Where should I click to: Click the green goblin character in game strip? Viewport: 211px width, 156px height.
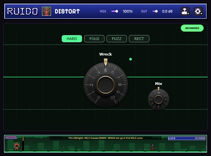17,146
